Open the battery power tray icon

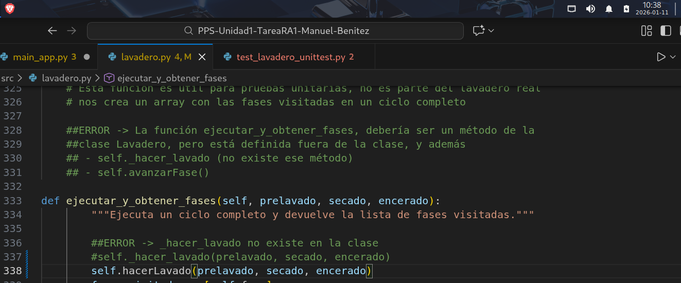click(x=626, y=8)
